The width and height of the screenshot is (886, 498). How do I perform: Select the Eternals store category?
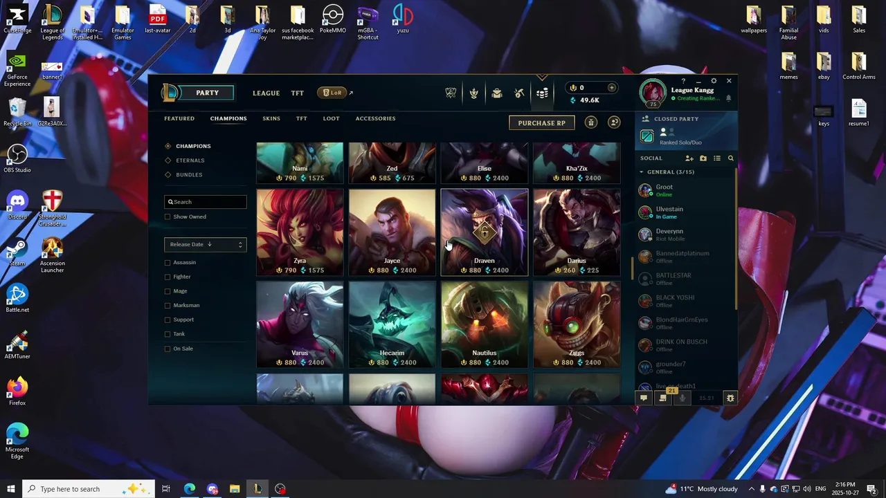tap(190, 160)
